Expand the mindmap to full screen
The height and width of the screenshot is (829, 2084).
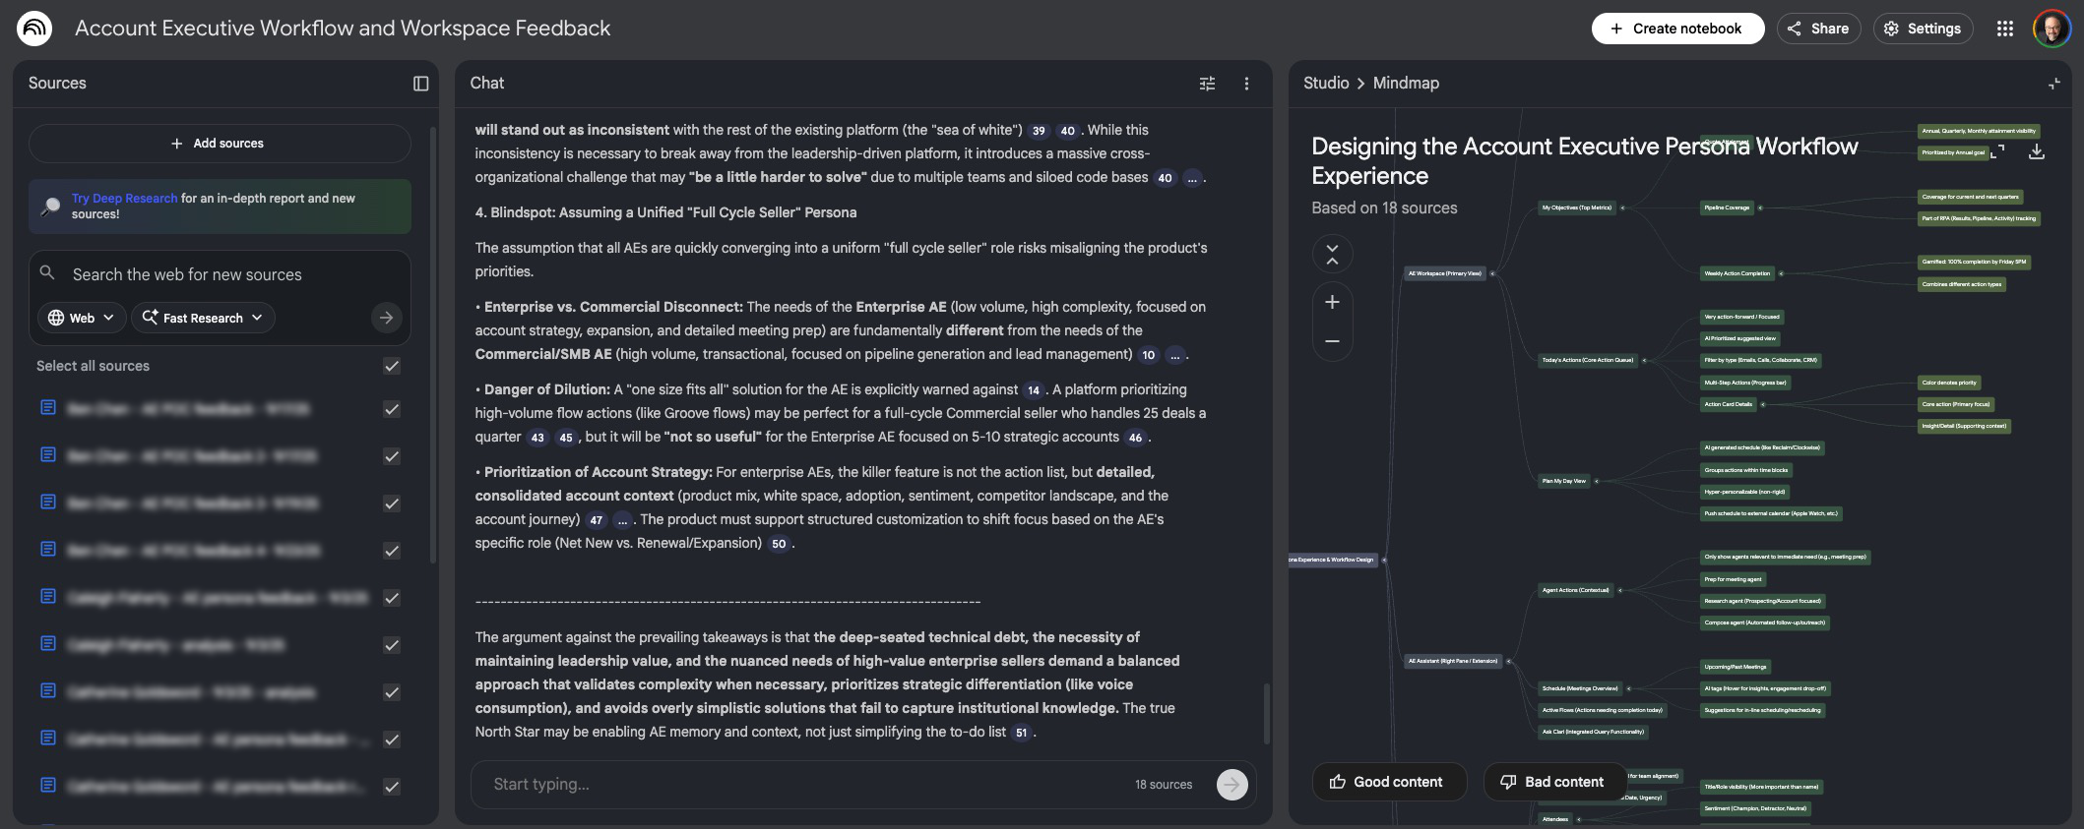click(1997, 151)
